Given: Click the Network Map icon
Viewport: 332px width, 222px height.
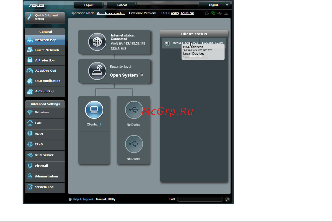Looking at the screenshot, I should coord(30,40).
